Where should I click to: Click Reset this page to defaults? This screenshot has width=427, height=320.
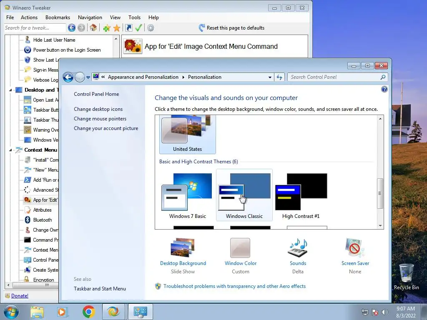point(231,28)
